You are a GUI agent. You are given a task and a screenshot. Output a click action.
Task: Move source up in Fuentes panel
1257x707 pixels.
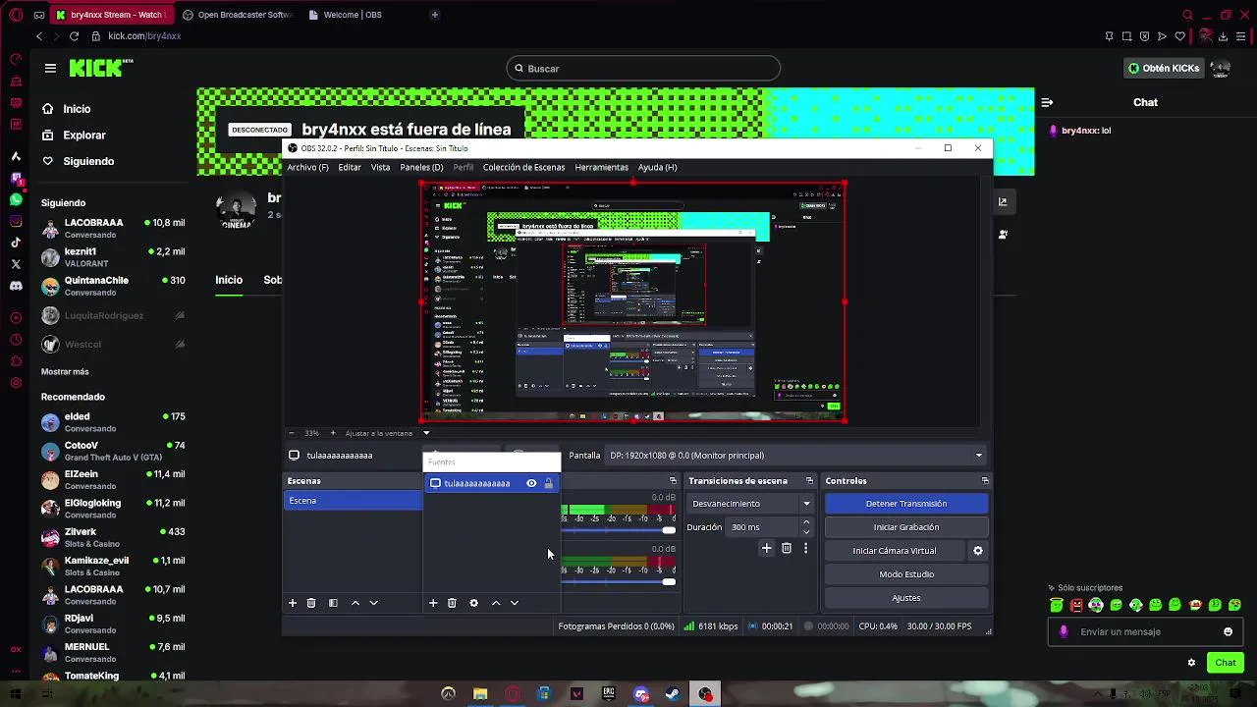point(496,603)
